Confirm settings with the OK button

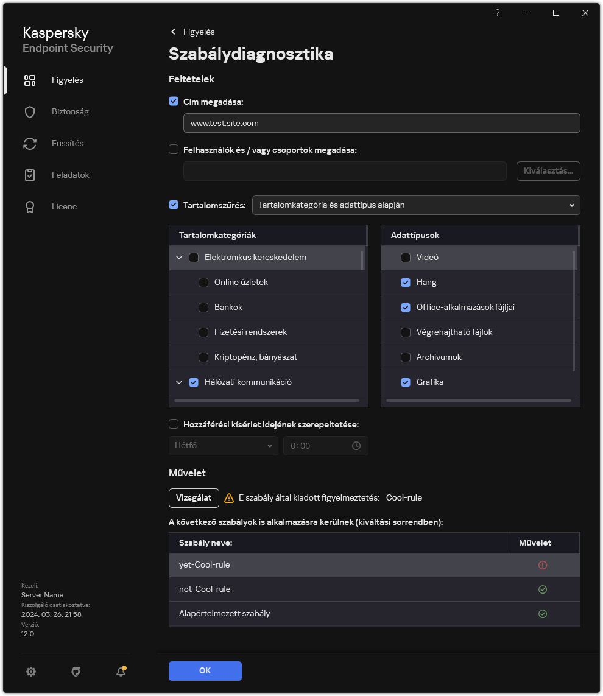point(205,670)
